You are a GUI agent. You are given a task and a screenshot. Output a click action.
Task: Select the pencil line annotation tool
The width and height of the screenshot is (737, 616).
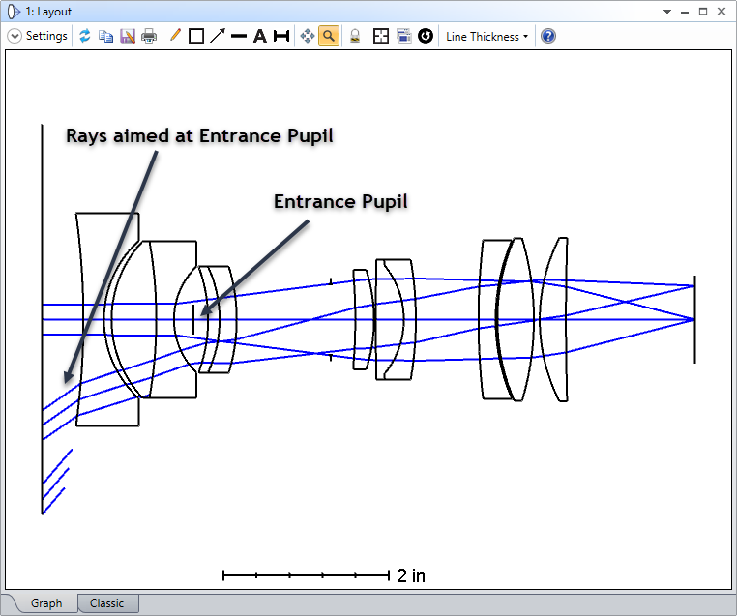(175, 36)
